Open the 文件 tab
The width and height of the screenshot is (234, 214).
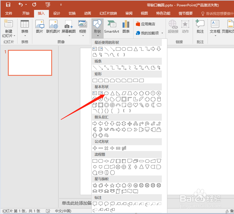(9, 13)
